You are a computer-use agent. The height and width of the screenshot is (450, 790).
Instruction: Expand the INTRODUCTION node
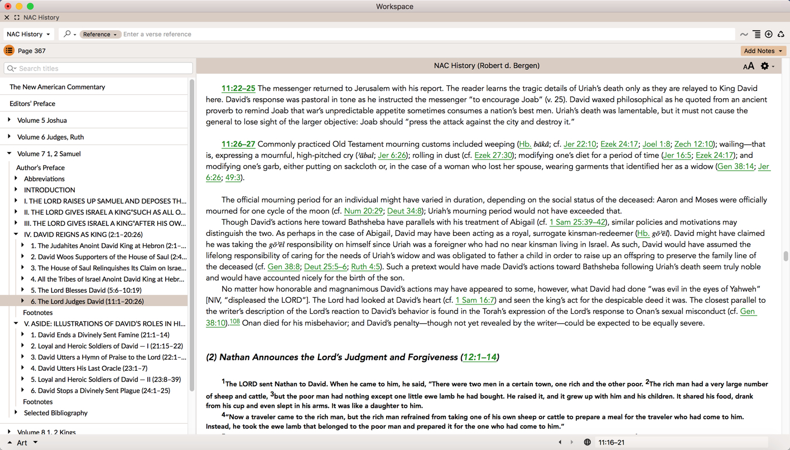pos(16,190)
